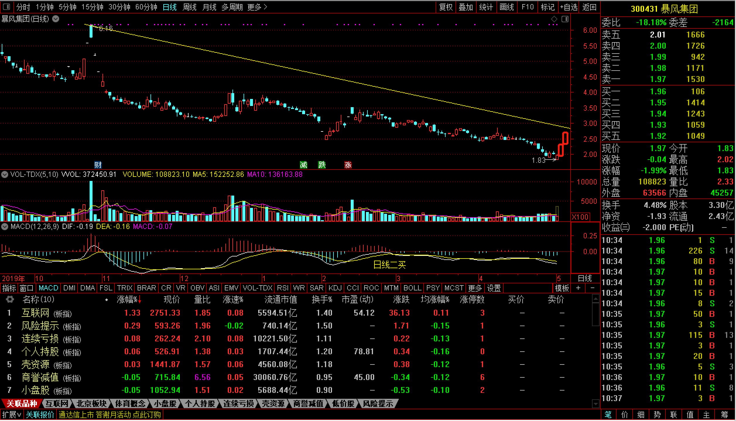Open indicator 设置 settings
736x421 pixels.
494,288
